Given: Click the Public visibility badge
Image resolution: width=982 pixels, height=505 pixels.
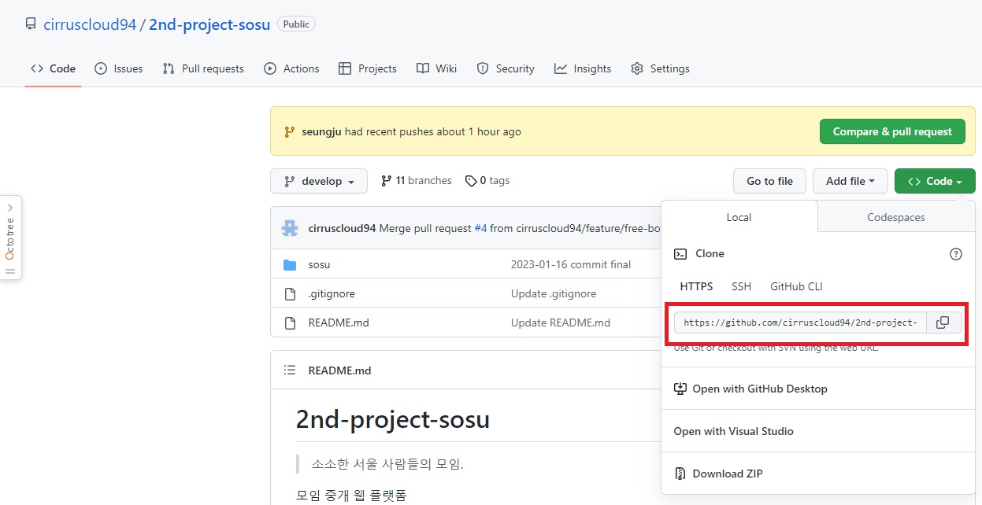Looking at the screenshot, I should (296, 24).
